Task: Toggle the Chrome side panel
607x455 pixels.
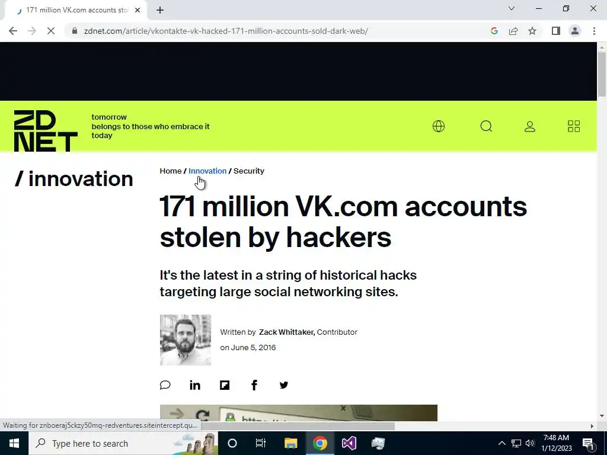Action: [556, 31]
